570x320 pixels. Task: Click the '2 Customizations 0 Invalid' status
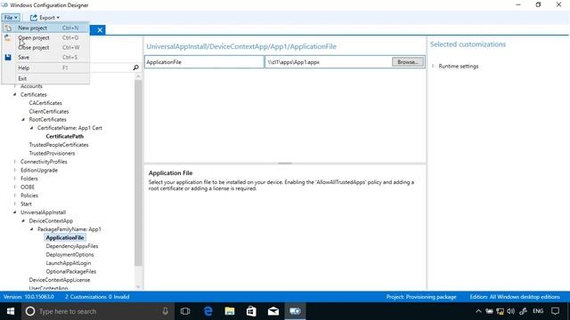click(97, 297)
